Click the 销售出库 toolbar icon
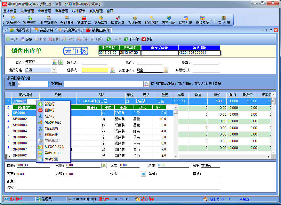This screenshot has height=205, width=281. click(x=84, y=20)
